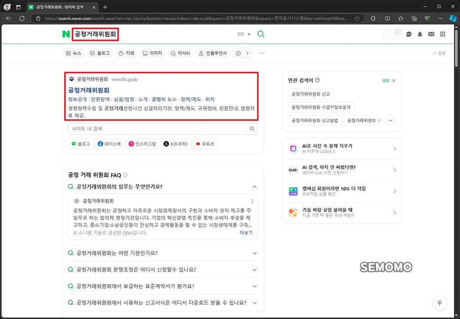The image size is (460, 319).
Task: Open the 페이스북 channel button
Action: click(110, 144)
